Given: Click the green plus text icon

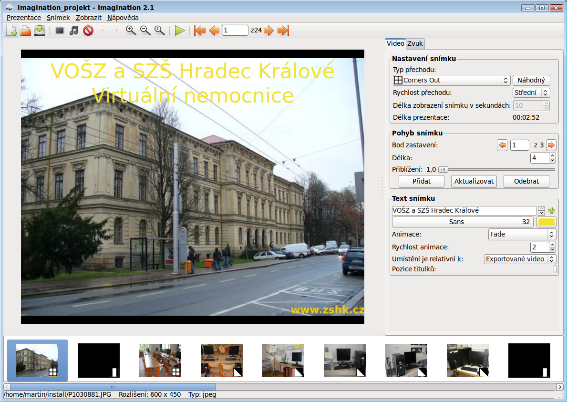Looking at the screenshot, I should click(551, 210).
